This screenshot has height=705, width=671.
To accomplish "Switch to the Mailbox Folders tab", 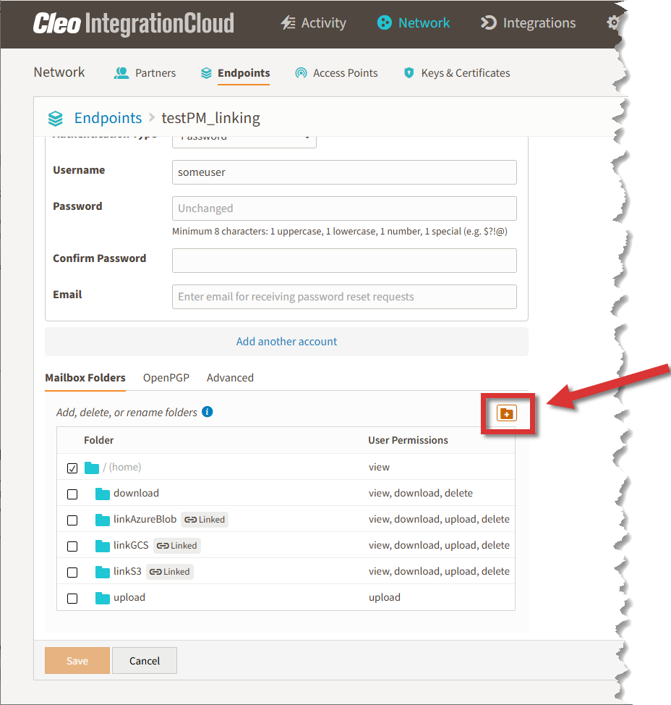I will coord(85,378).
